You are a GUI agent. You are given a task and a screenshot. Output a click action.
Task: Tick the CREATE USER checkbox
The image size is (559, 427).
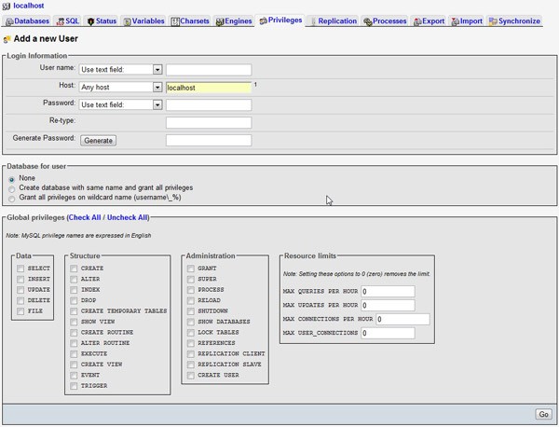[191, 376]
